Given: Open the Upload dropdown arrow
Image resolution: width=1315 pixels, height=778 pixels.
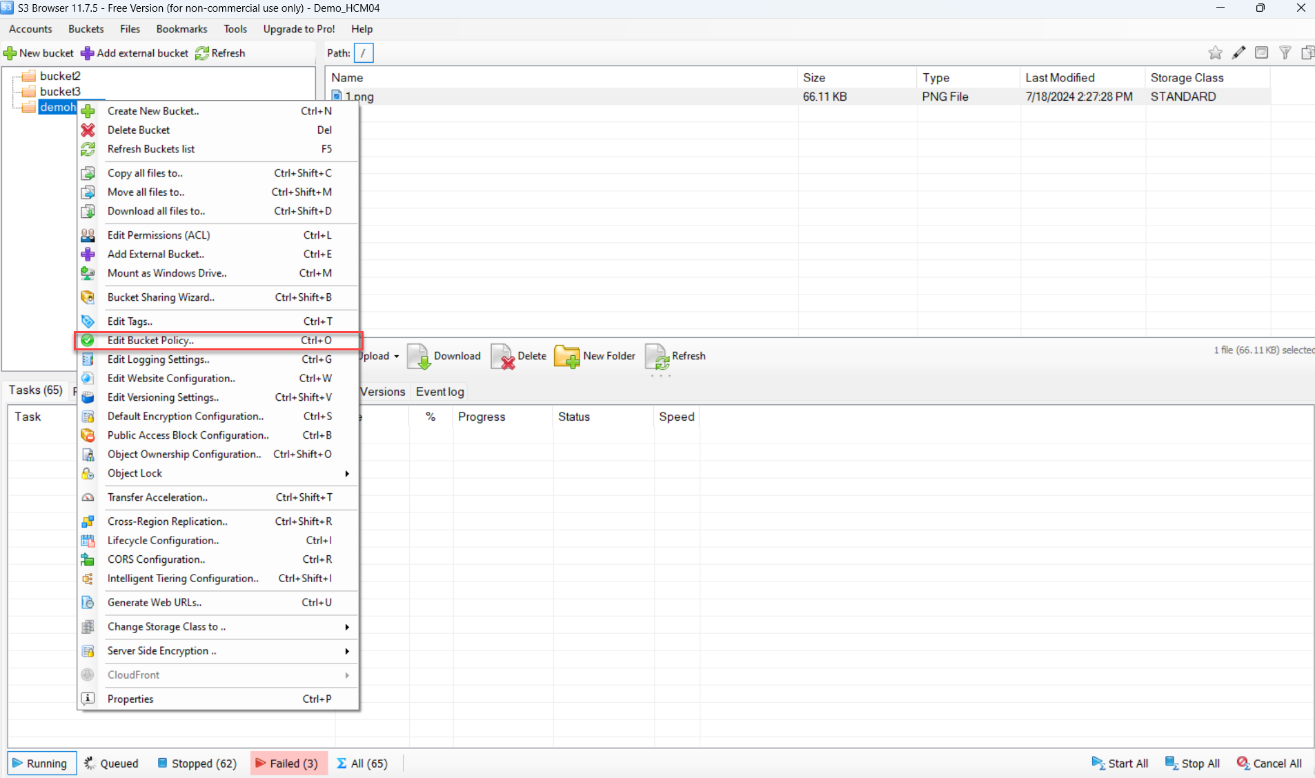Looking at the screenshot, I should [396, 357].
